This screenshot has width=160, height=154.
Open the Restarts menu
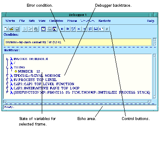coord(105,21)
